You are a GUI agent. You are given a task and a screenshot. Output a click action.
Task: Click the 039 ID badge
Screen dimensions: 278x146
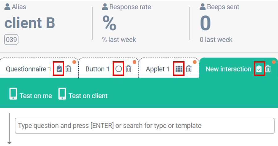(11, 40)
